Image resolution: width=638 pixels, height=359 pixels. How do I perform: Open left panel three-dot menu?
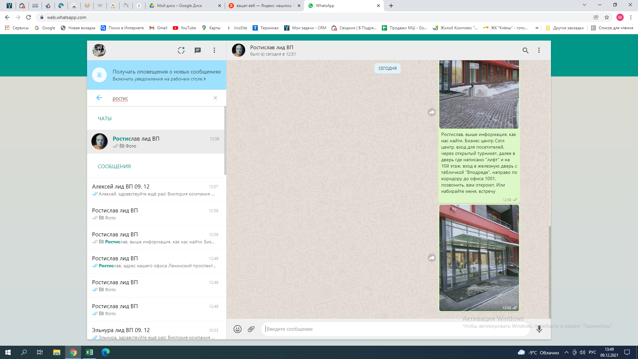214,50
